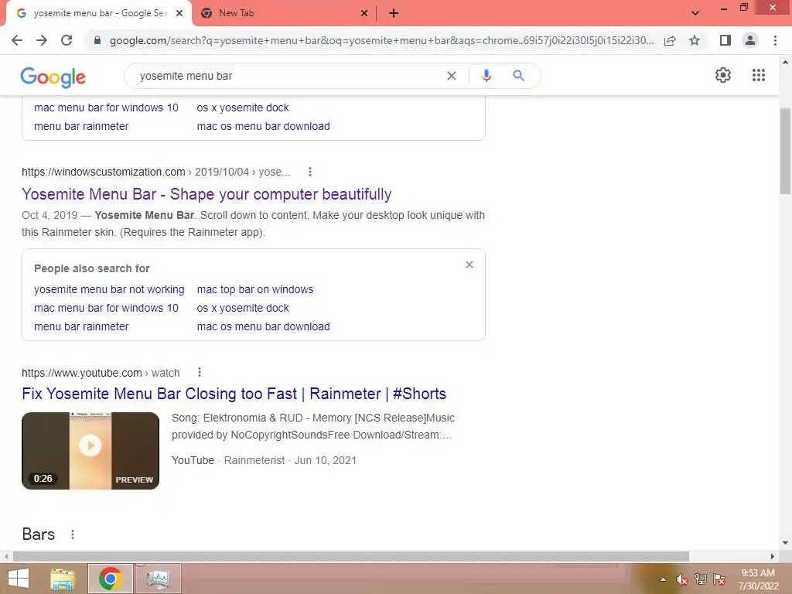The image size is (792, 594).
Task: Open the taskbar clock 9:53 AM
Action: click(758, 579)
